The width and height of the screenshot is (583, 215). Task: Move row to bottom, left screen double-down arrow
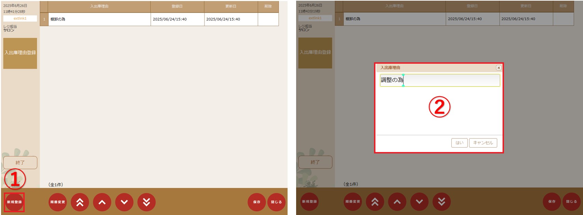(x=146, y=202)
